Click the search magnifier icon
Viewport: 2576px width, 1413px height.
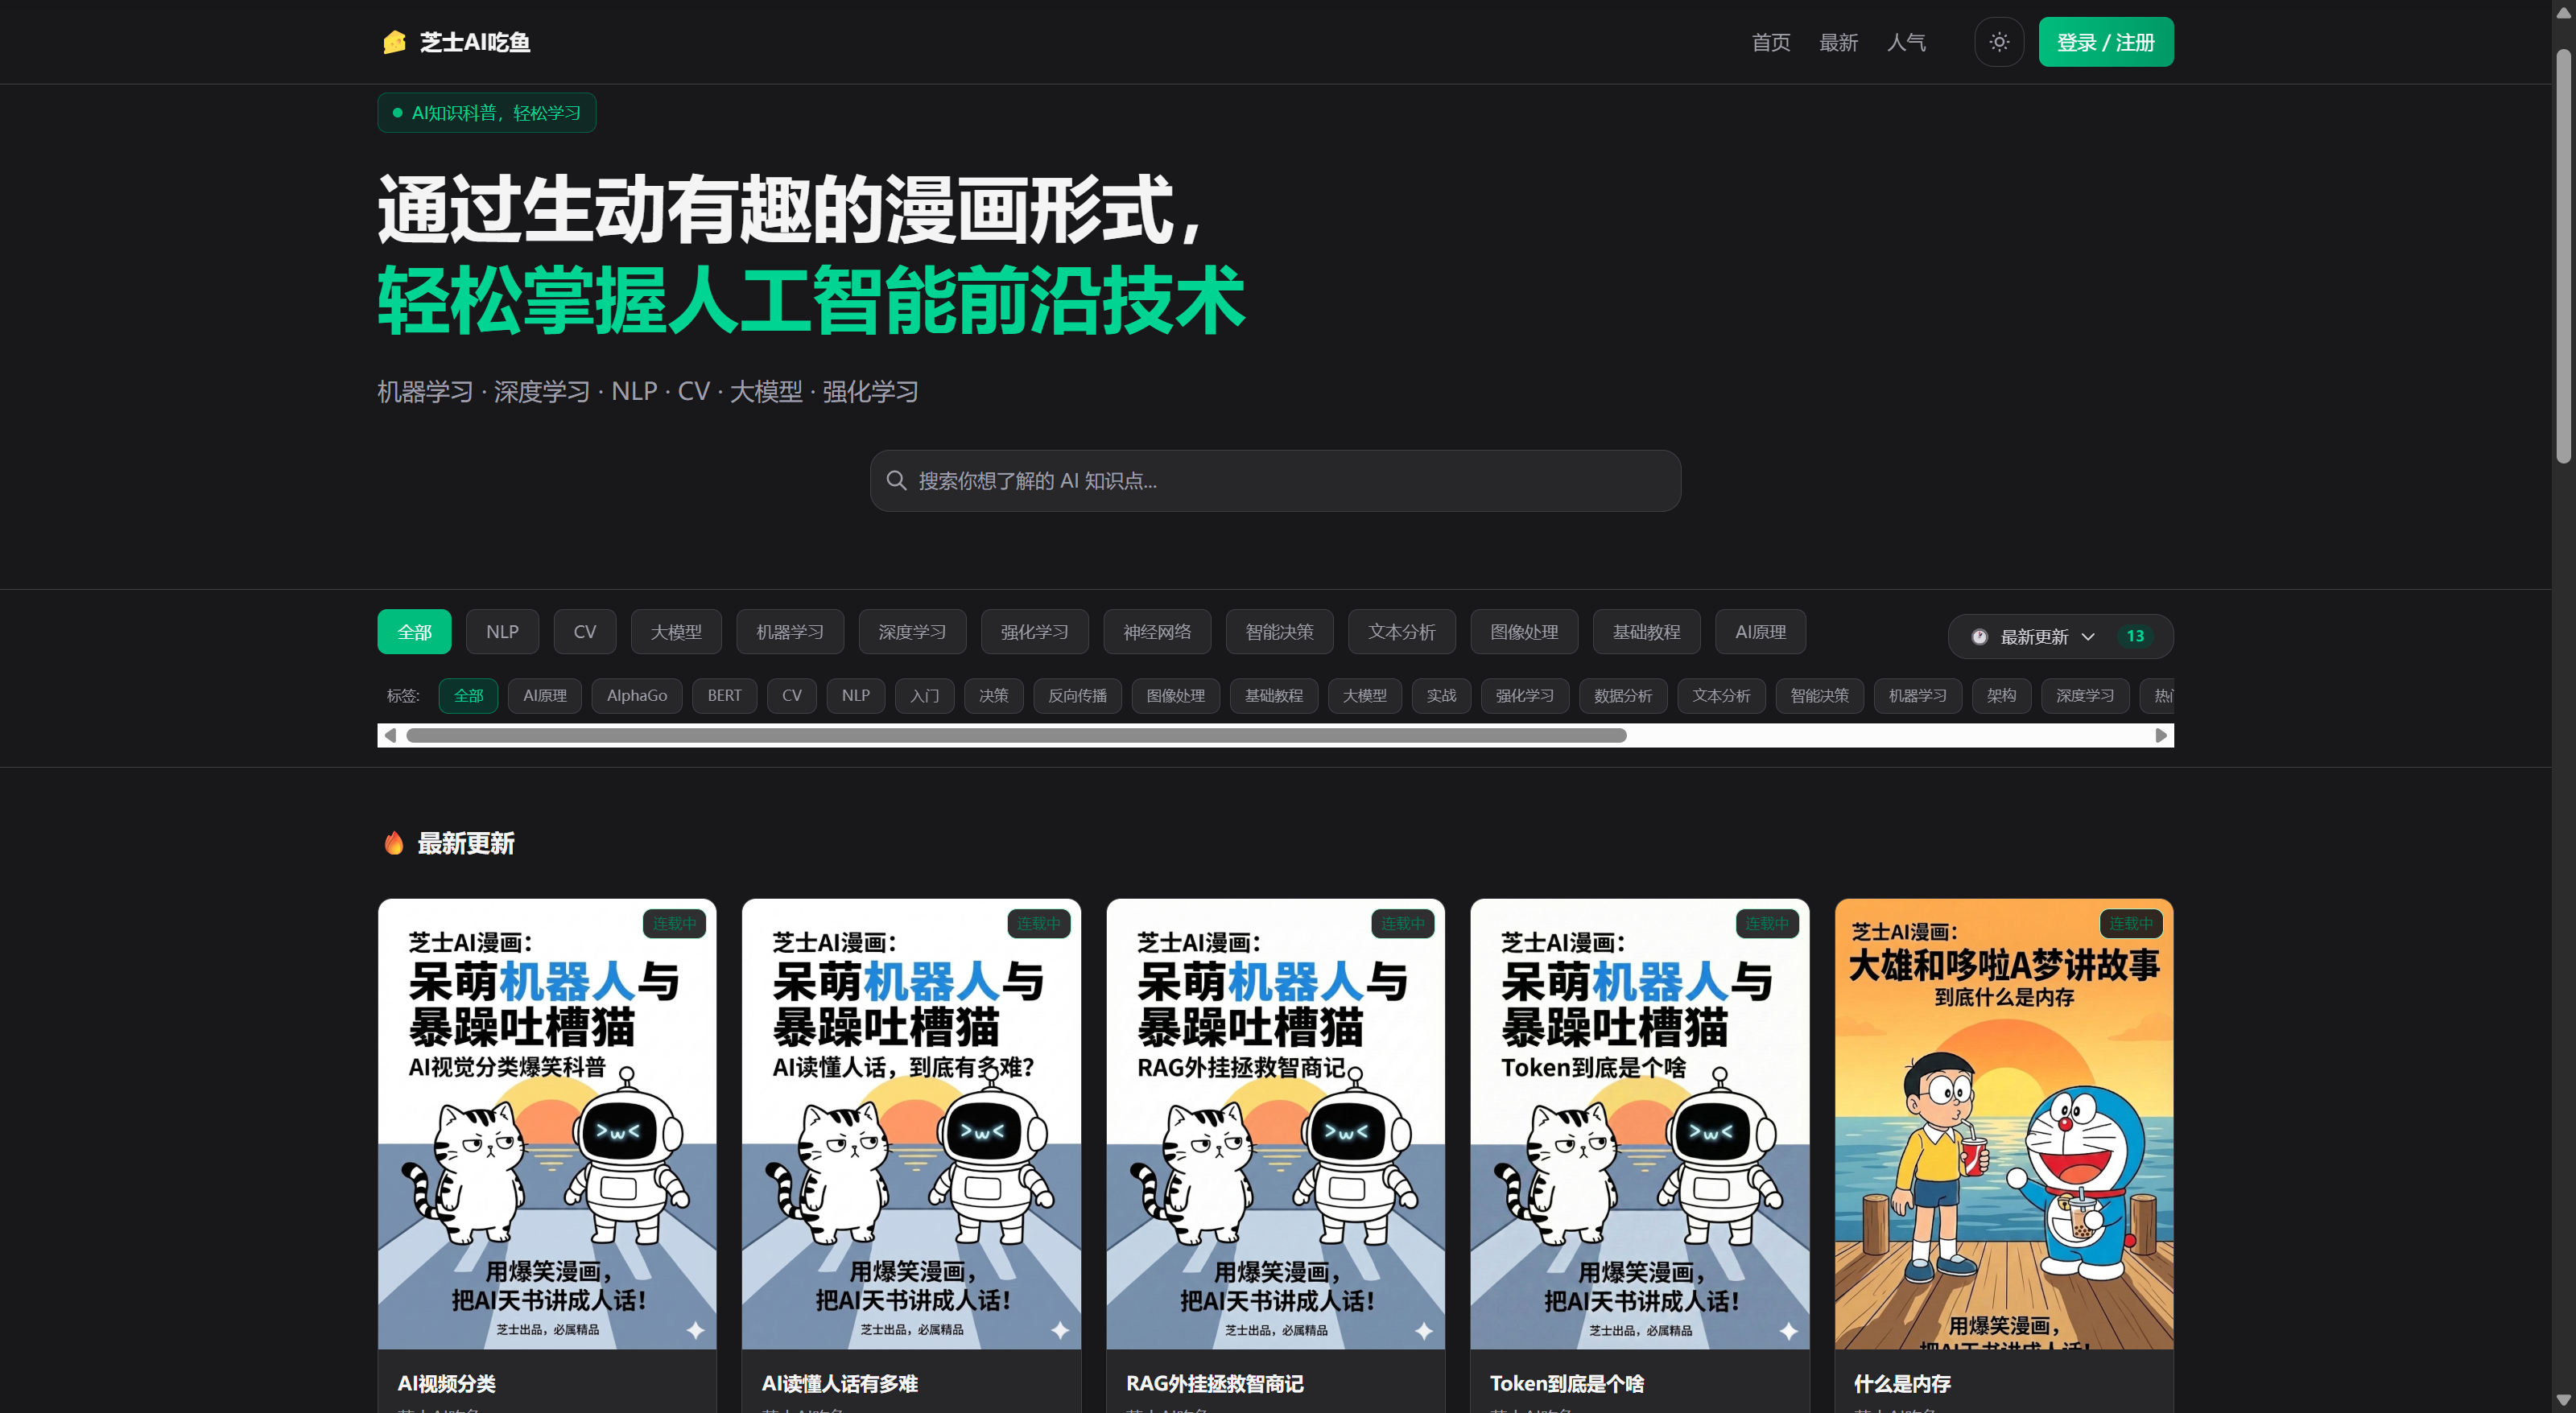(896, 480)
